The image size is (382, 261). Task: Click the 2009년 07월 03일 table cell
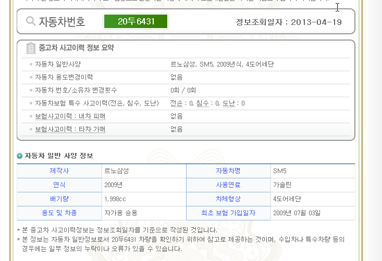[x=313, y=213]
